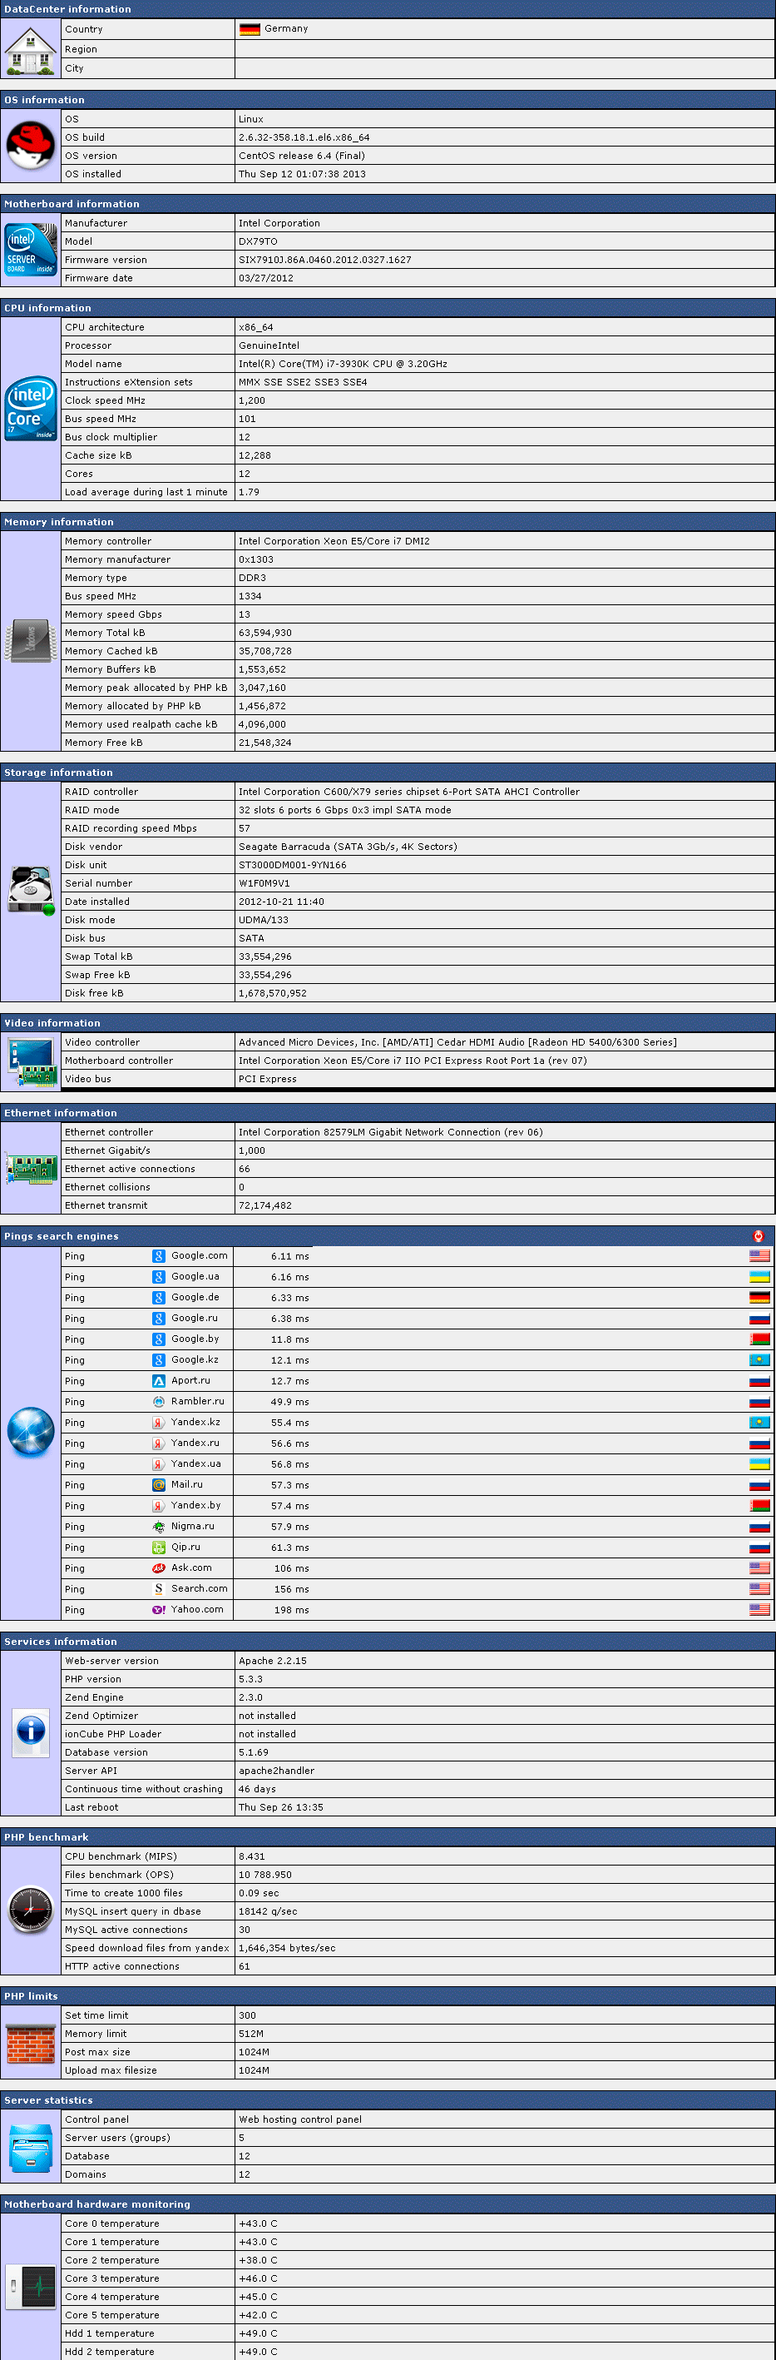Click the Belarus flag in Google.by row
776x2360 pixels.
[759, 1339]
